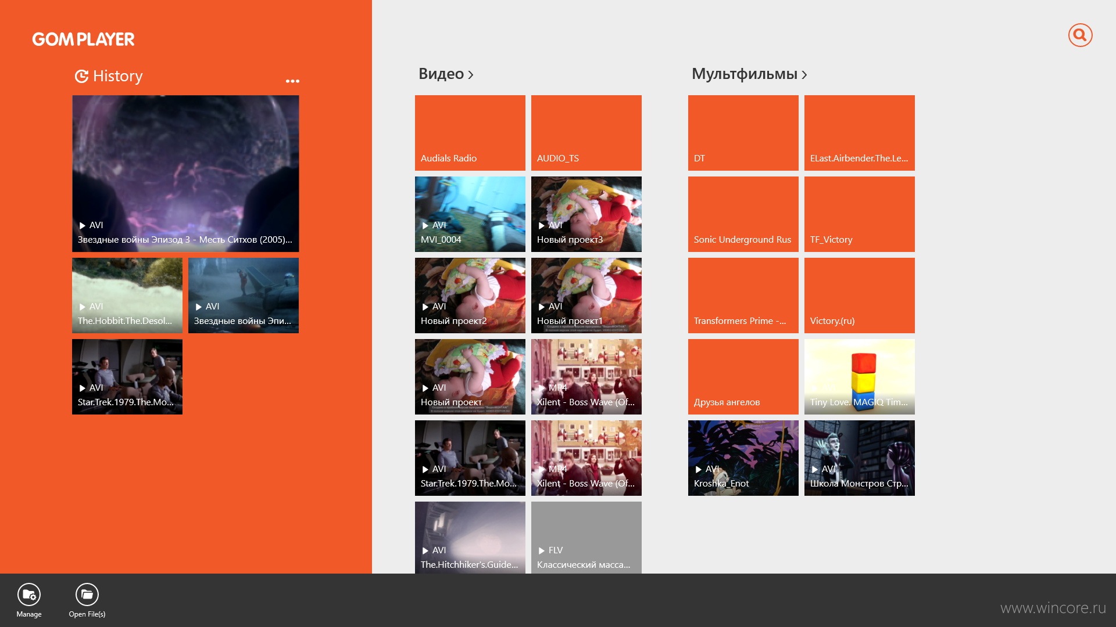
Task: Expand the Видео section chevron
Action: [471, 75]
